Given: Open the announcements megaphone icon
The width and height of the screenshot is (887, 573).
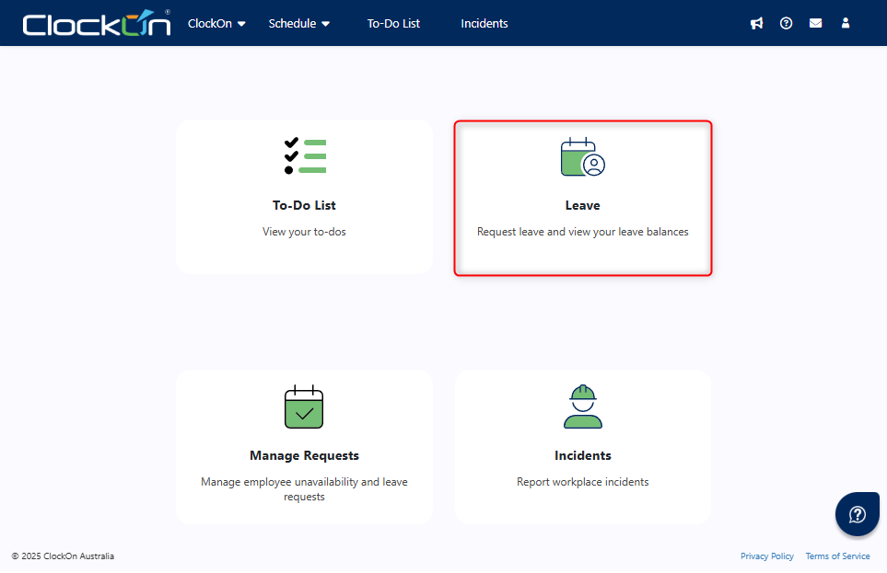Looking at the screenshot, I should coord(756,23).
